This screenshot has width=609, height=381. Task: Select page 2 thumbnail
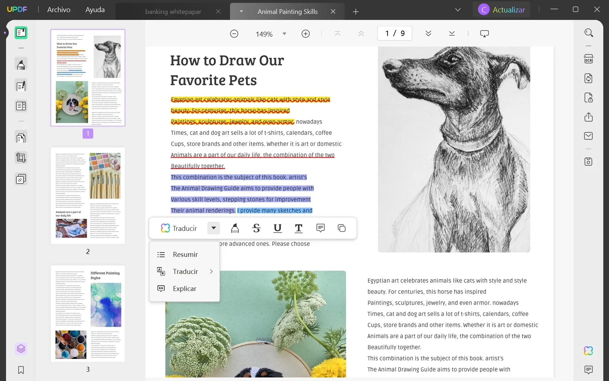coord(88,196)
